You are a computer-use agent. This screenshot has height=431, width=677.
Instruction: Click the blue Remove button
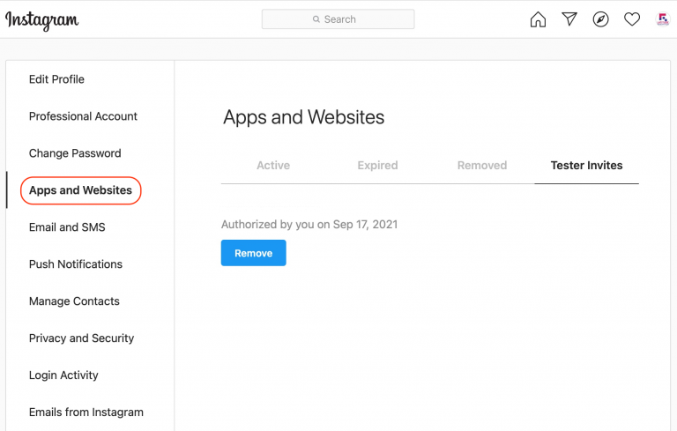click(254, 253)
